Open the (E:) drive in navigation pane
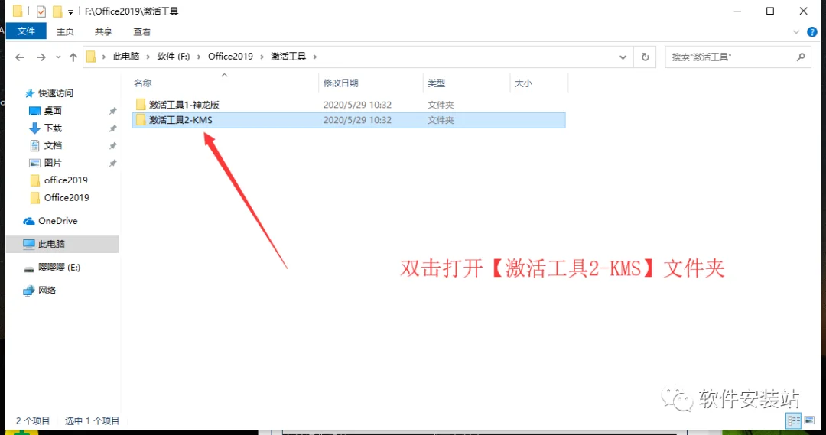The image size is (826, 435). point(59,268)
